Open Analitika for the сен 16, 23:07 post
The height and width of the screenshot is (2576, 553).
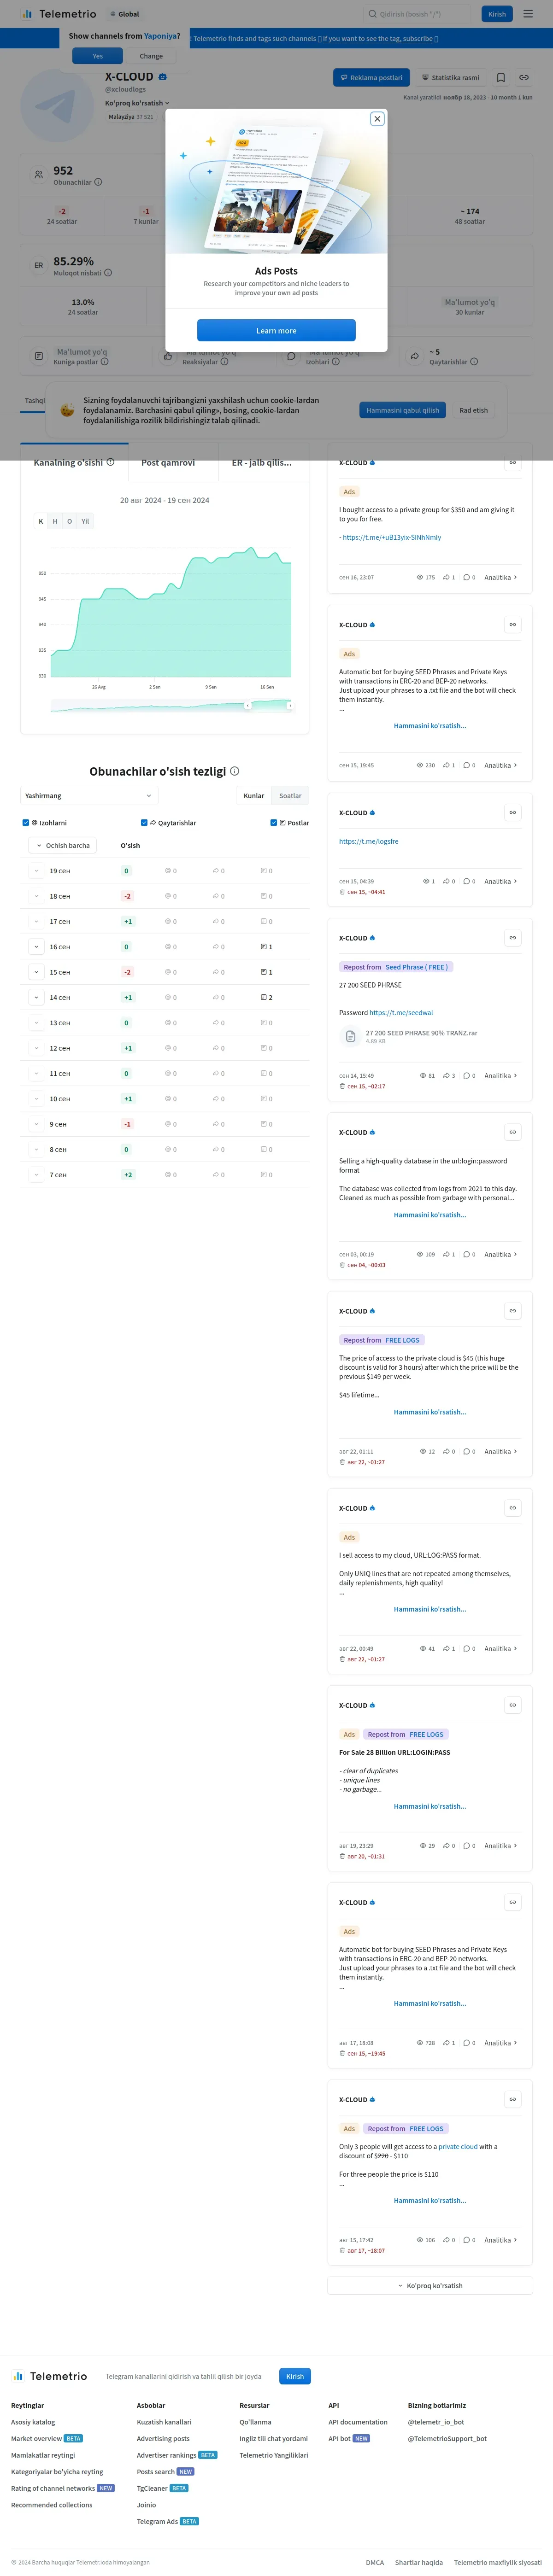500,577
